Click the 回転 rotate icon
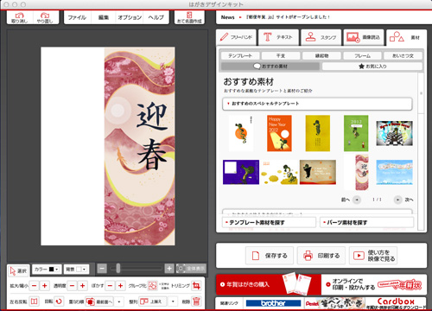432x311 pixels. (x=59, y=301)
